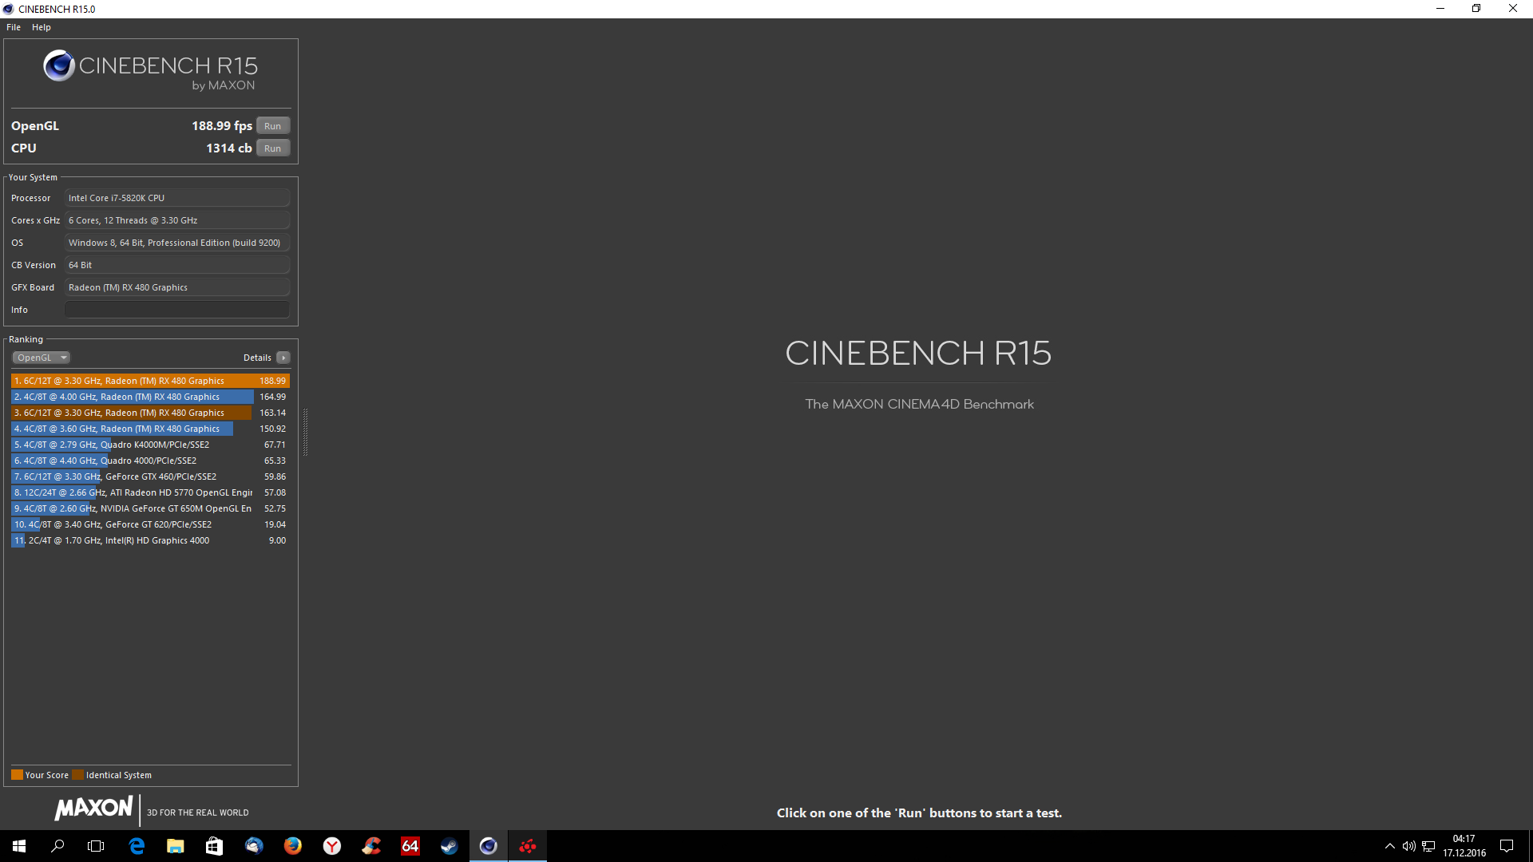Open the network status tray icon
This screenshot has height=862, width=1533.
pyautogui.click(x=1428, y=846)
